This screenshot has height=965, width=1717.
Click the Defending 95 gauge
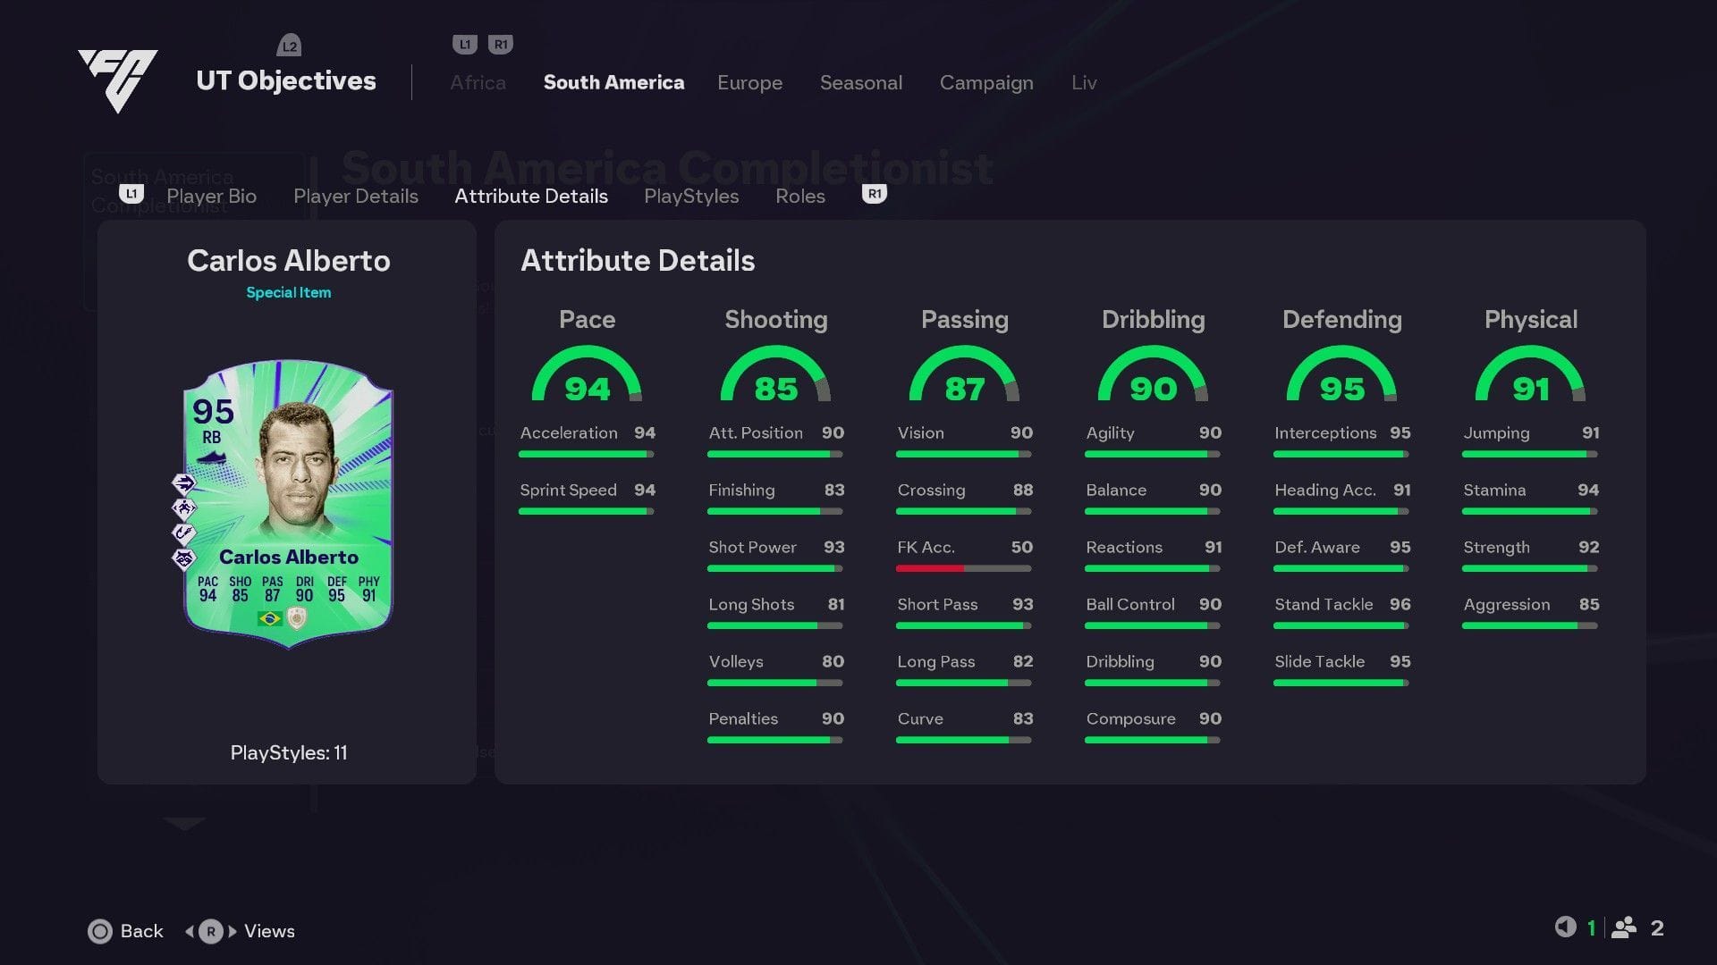[1341, 374]
